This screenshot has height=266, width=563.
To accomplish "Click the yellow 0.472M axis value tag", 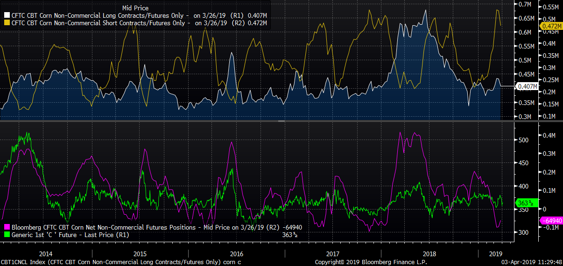I will point(552,27).
